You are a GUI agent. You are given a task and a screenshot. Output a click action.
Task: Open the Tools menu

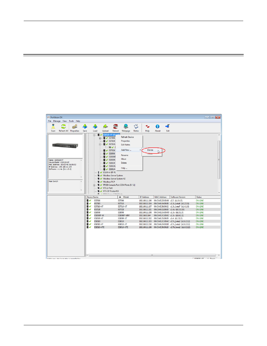71,121
